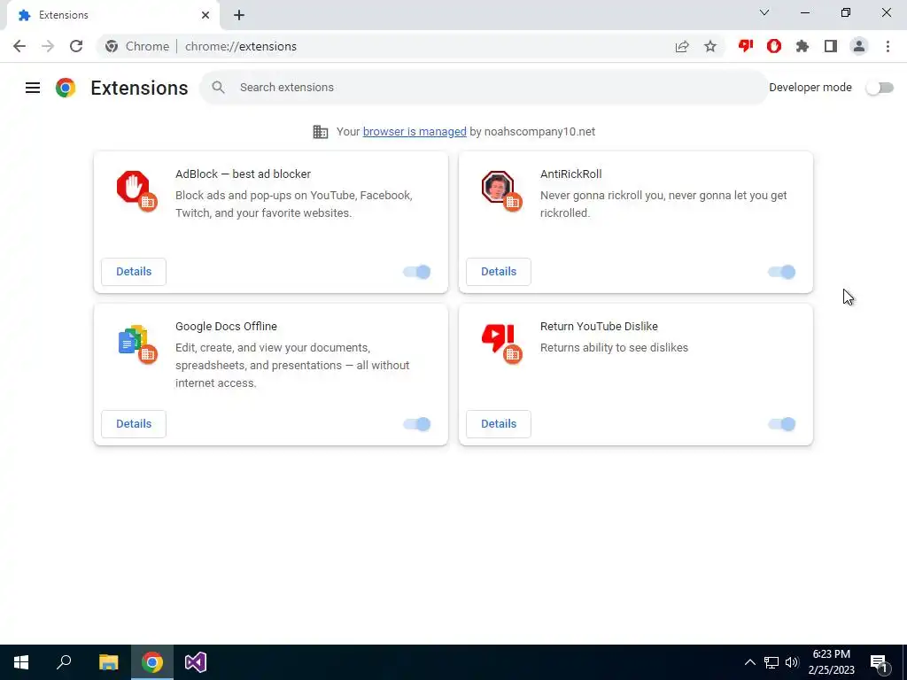This screenshot has width=907, height=680.
Task: Toggle Return YouTube Dislike extension off
Action: pos(782,424)
